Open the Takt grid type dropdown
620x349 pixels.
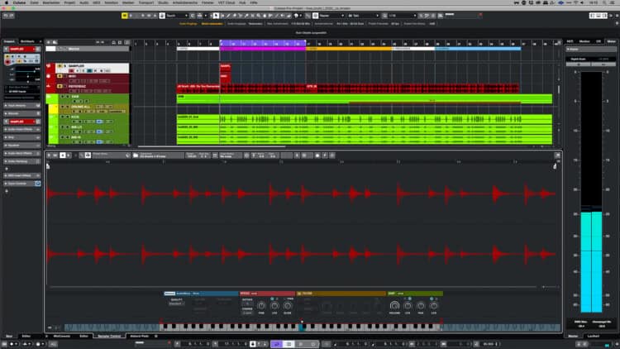click(x=364, y=16)
